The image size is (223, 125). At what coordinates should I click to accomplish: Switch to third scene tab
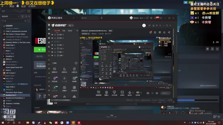pyautogui.click(x=70, y=31)
